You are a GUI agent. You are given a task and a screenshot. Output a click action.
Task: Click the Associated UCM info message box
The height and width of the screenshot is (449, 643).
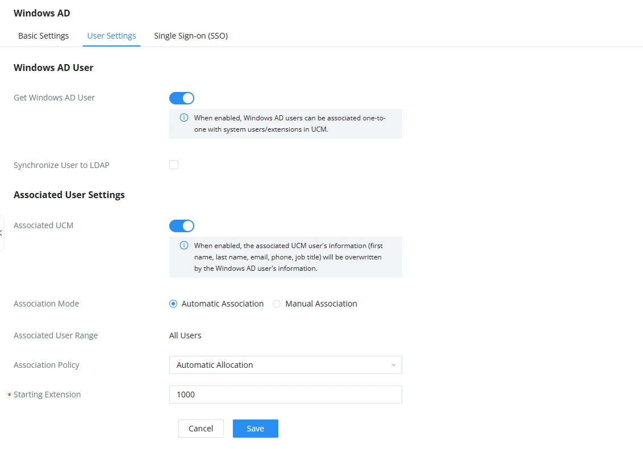coord(285,257)
